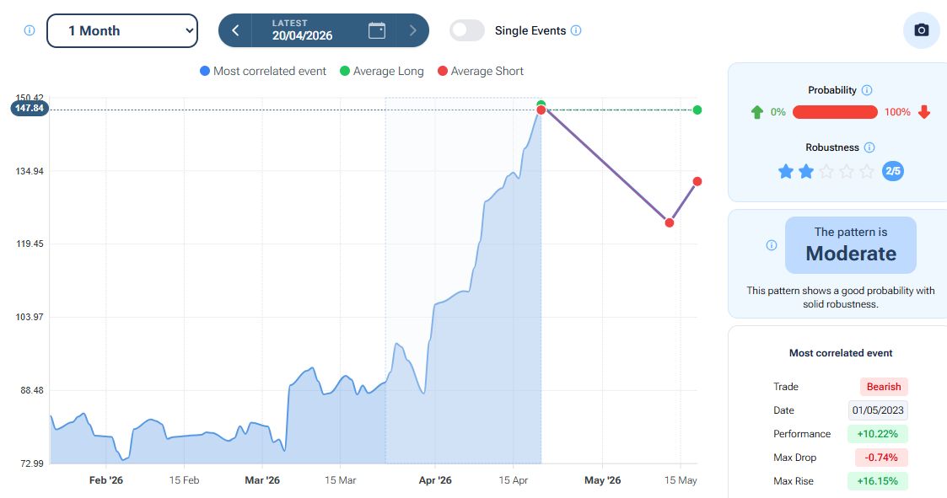947x498 pixels.
Task: Click the next date right chevron
Action: tap(412, 30)
